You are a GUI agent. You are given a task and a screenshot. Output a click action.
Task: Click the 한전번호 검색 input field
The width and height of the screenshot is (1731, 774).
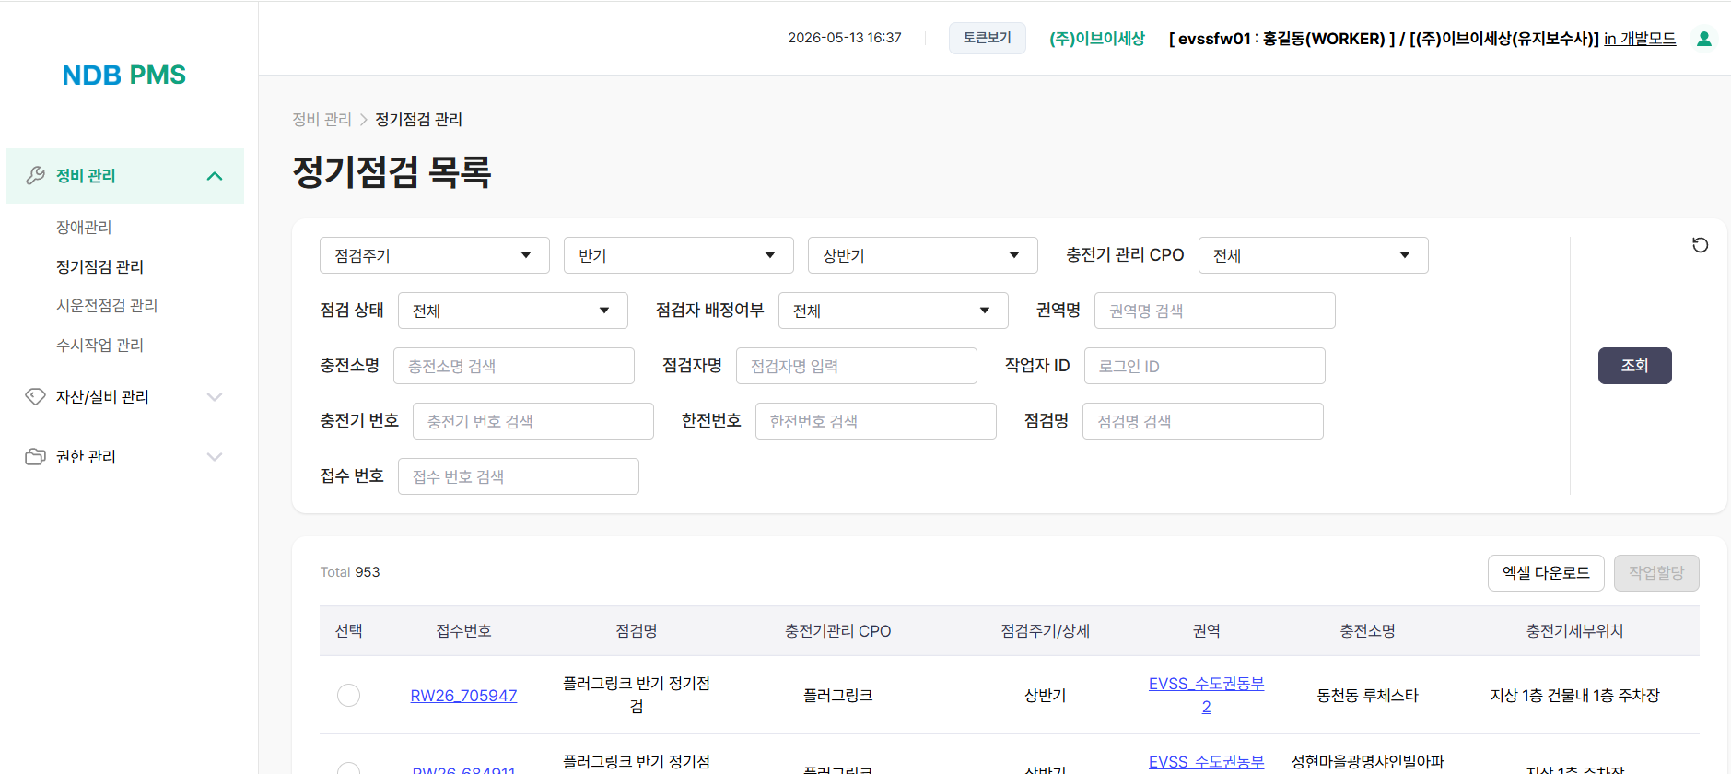point(875,421)
